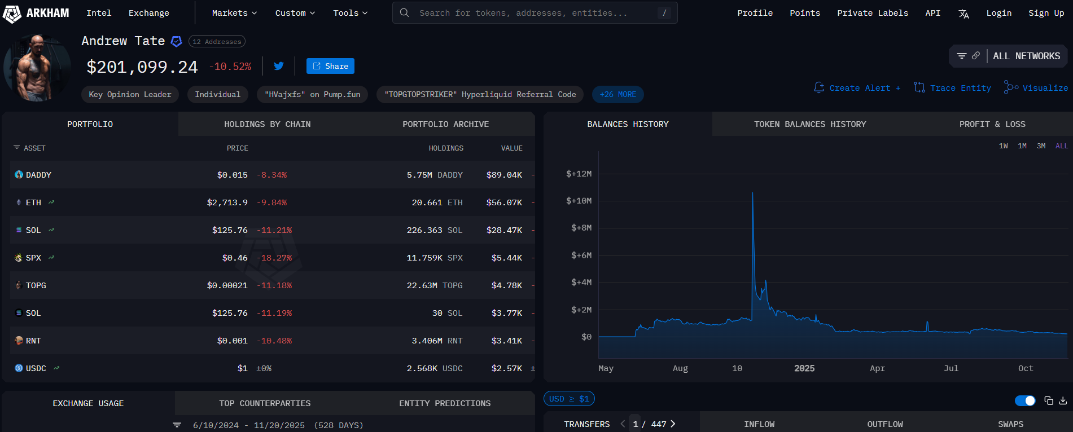
Task: Click the Arkham logo in the header
Action: [x=36, y=13]
